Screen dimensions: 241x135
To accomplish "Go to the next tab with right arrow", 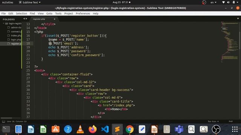I will pyautogui.click(x=26, y=19).
